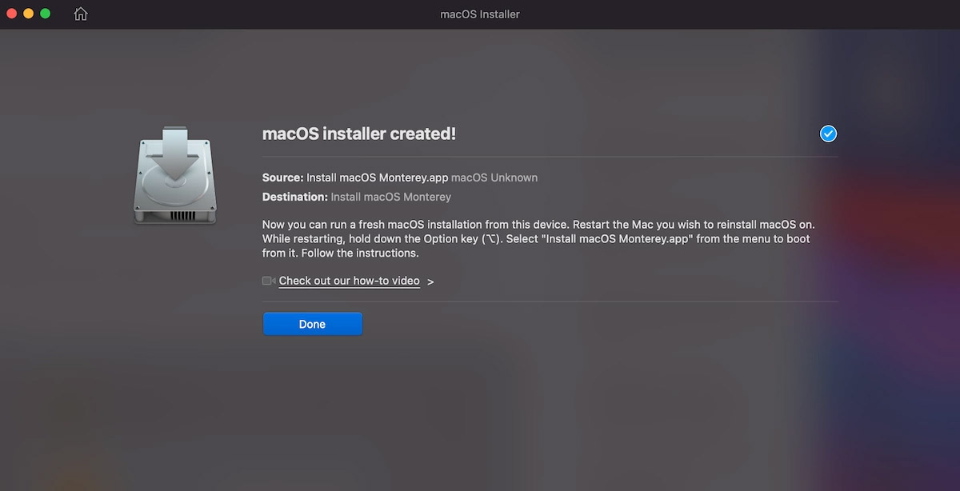This screenshot has width=960, height=491.
Task: Maximize the window with the green button
Action: click(x=45, y=14)
